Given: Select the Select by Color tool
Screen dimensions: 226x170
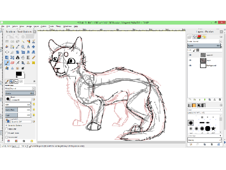Looking at the screenshot, I should 28,42.
